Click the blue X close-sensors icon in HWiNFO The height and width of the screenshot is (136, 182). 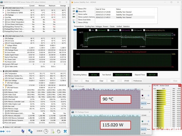pyautogui.click(x=65, y=131)
